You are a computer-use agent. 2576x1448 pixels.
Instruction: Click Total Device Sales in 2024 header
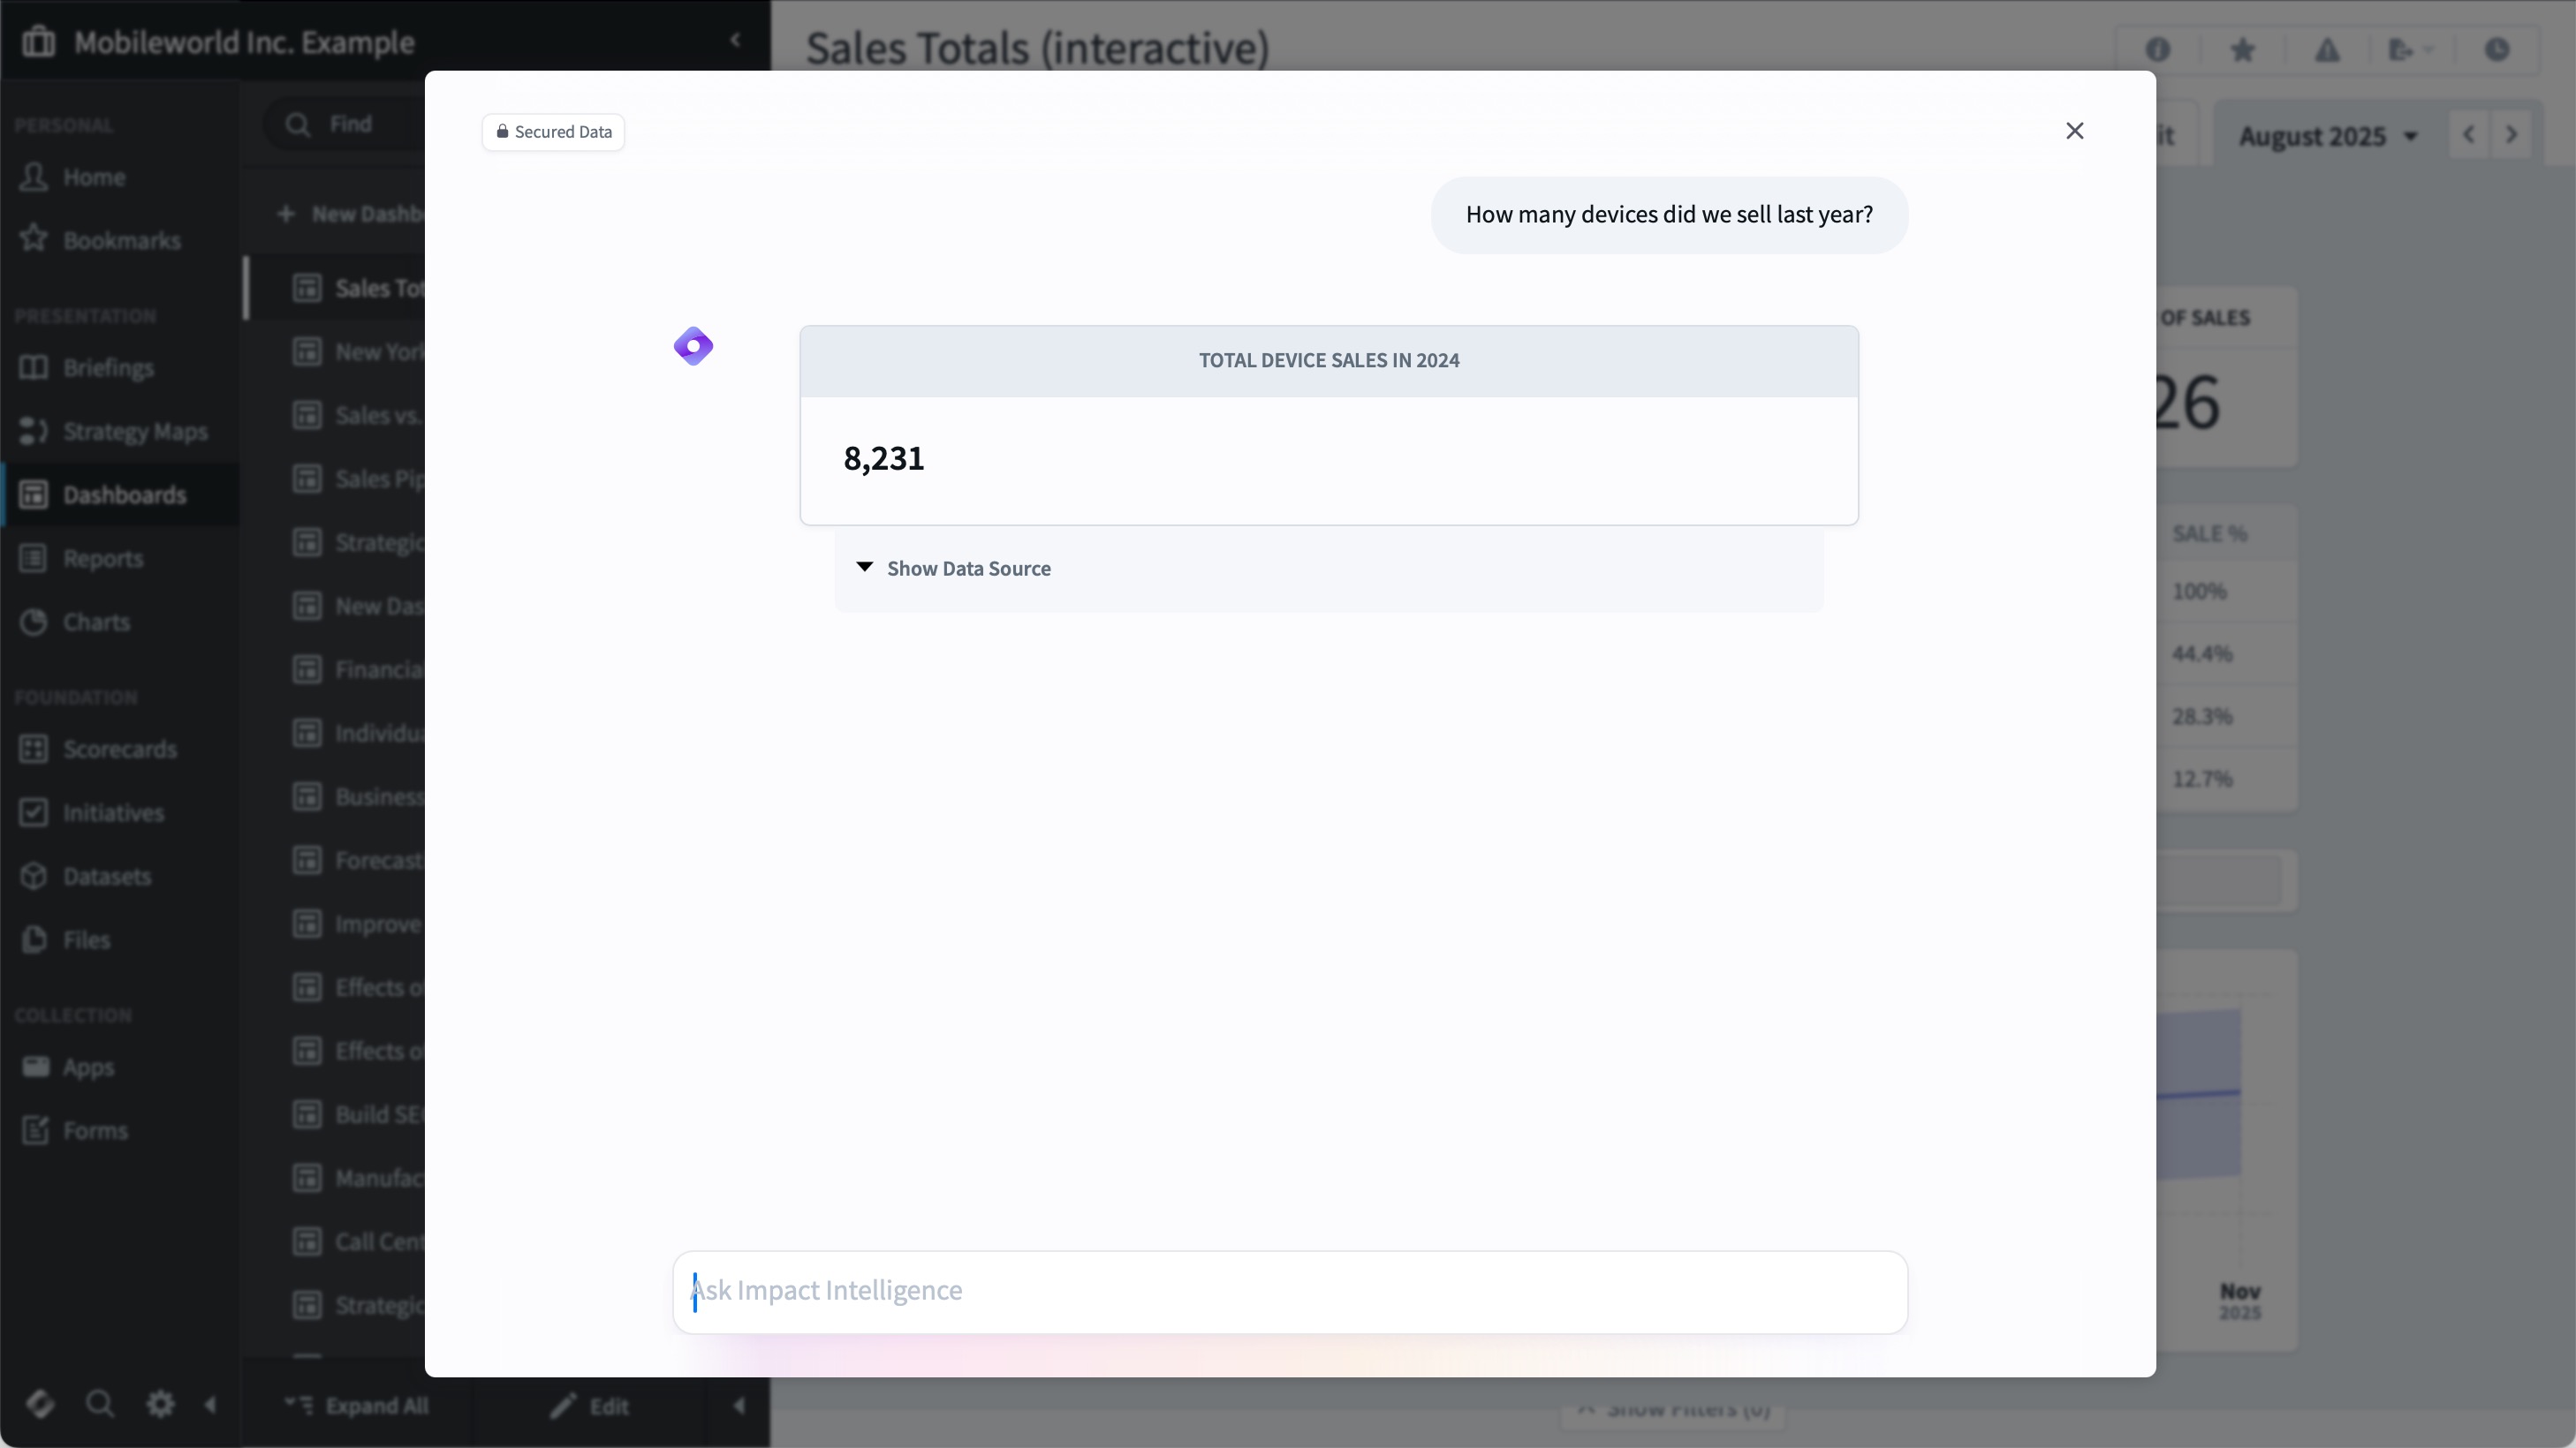(1329, 361)
